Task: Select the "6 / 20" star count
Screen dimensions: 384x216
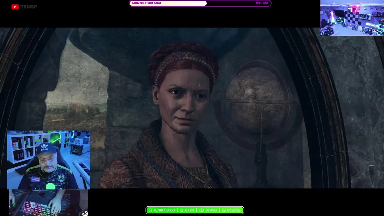Action: click(189, 210)
